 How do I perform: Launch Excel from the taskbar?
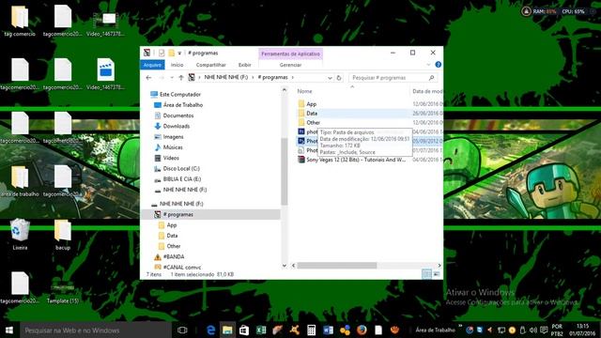(x=261, y=330)
